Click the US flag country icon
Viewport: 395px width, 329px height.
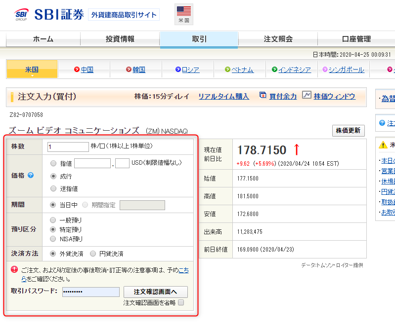184,14
